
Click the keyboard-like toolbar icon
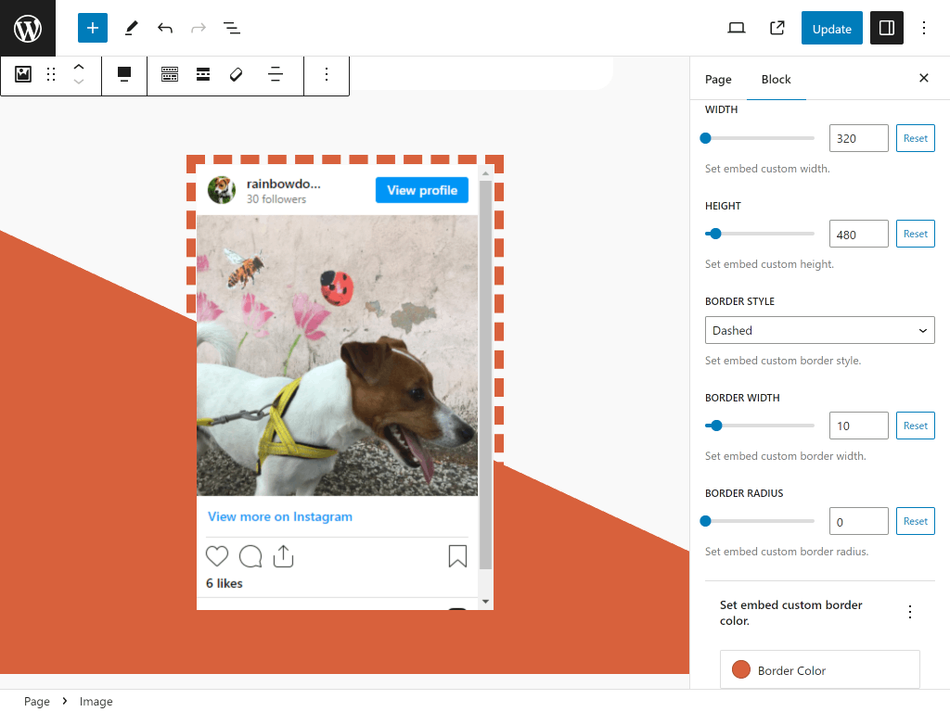(x=170, y=74)
